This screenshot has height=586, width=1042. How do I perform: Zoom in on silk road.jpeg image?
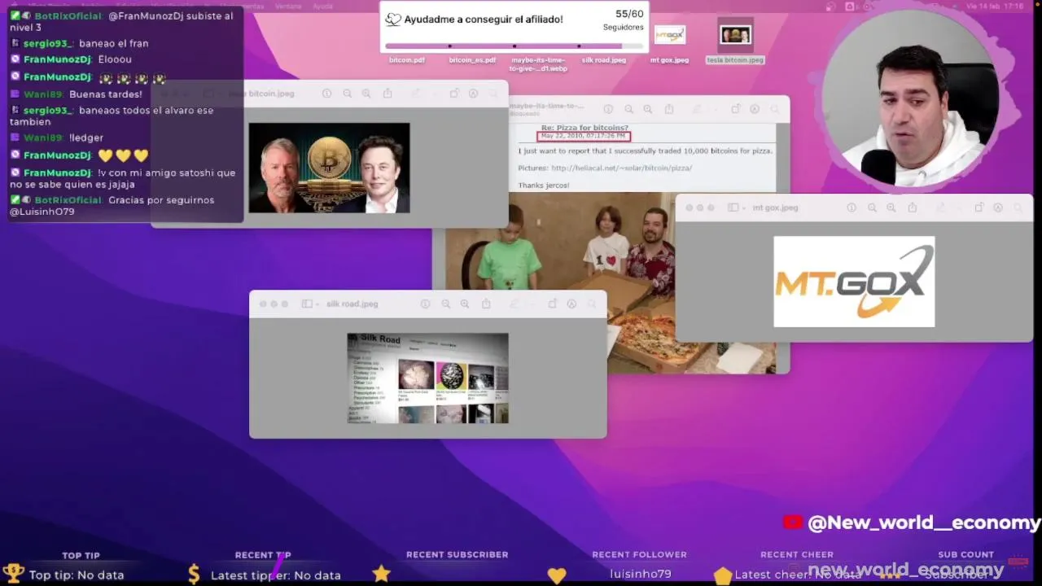click(x=465, y=304)
